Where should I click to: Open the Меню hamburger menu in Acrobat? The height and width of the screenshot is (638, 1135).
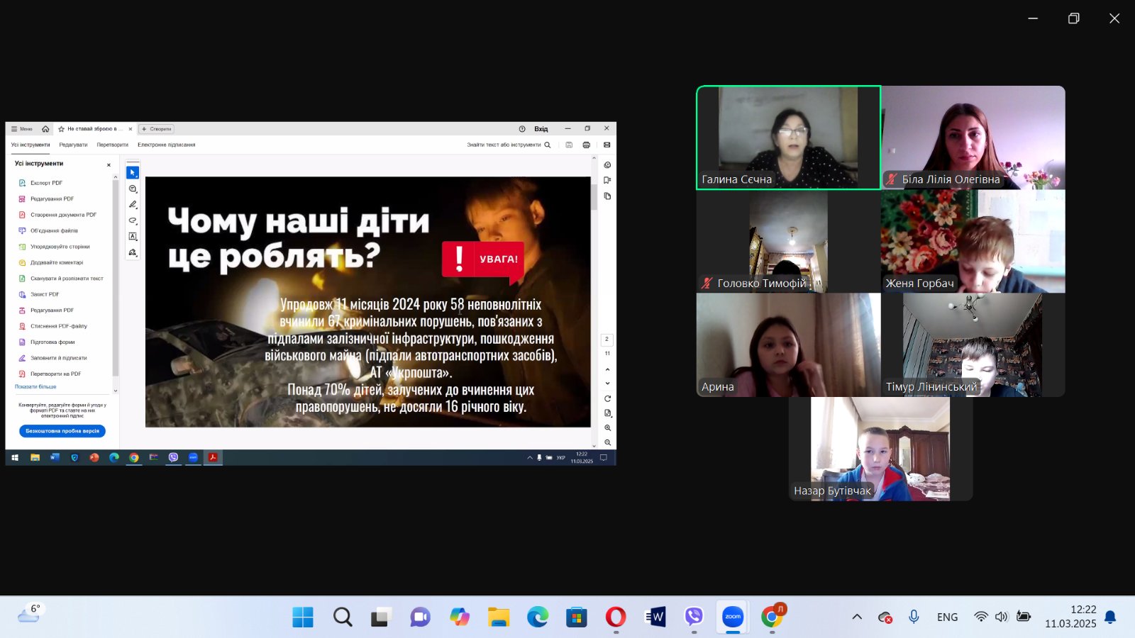[x=22, y=129]
